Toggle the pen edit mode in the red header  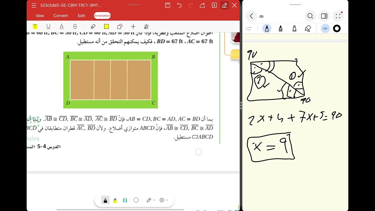coord(225,5)
